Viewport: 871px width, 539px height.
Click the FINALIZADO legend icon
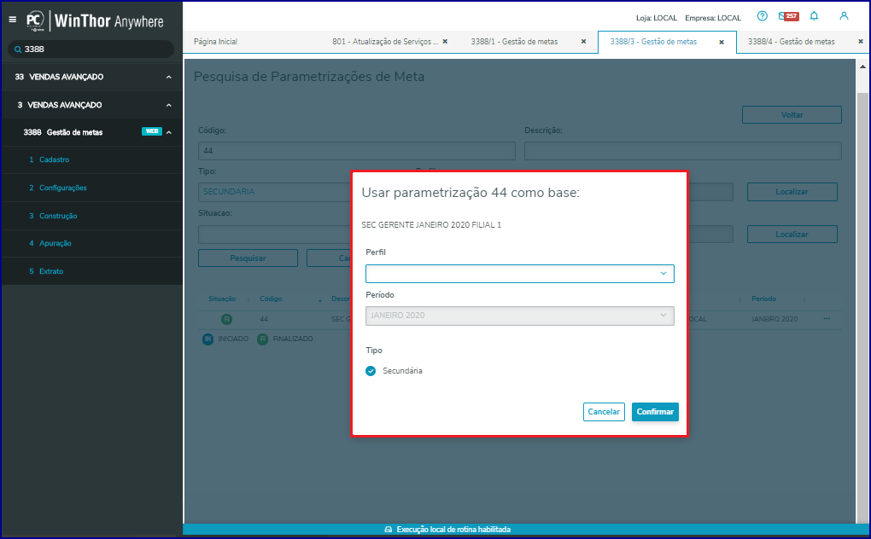coord(263,339)
